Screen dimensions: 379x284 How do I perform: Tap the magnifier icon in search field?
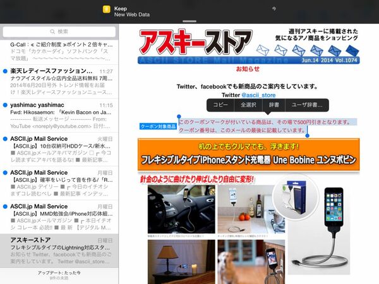point(52,32)
